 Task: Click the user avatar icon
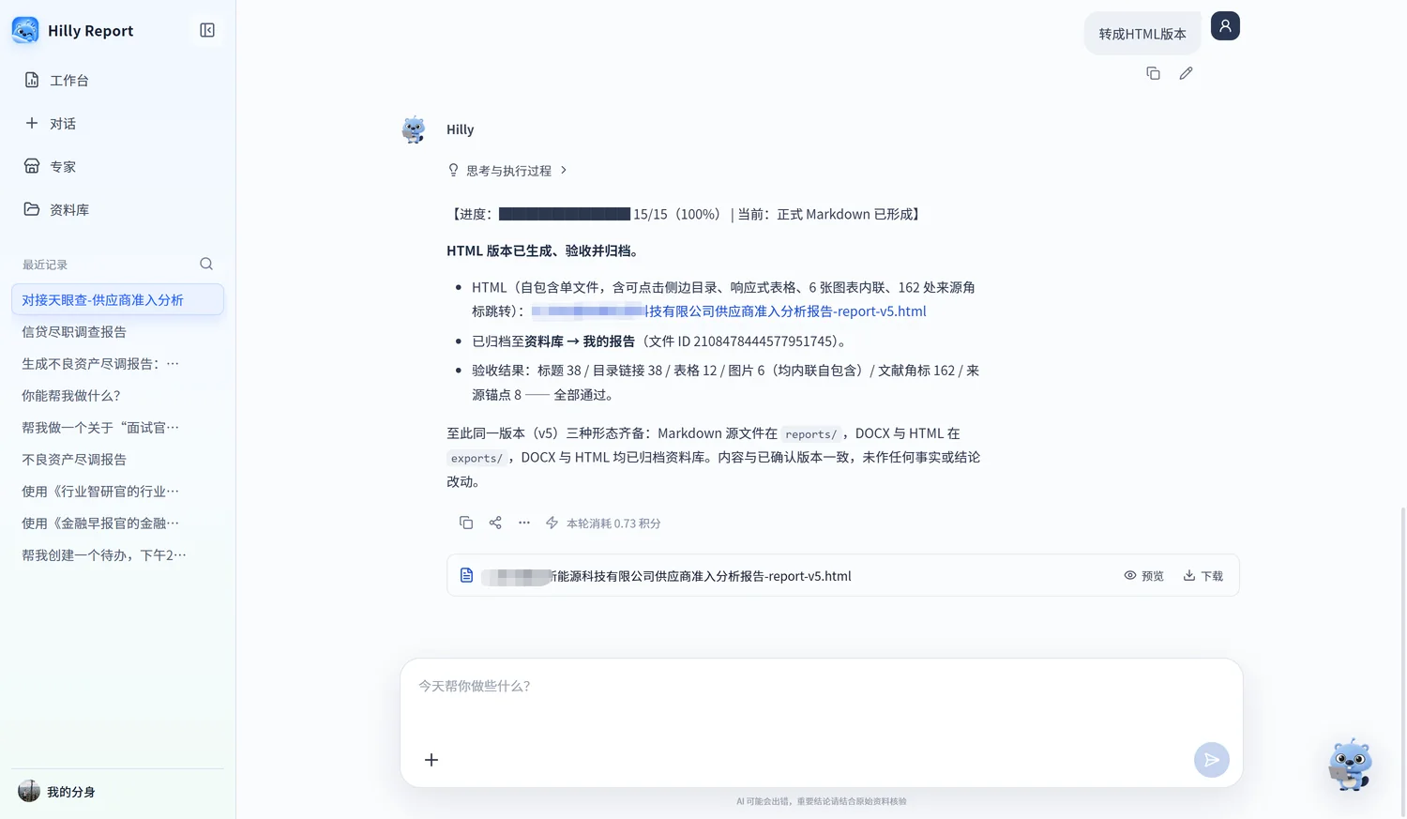click(x=1225, y=25)
